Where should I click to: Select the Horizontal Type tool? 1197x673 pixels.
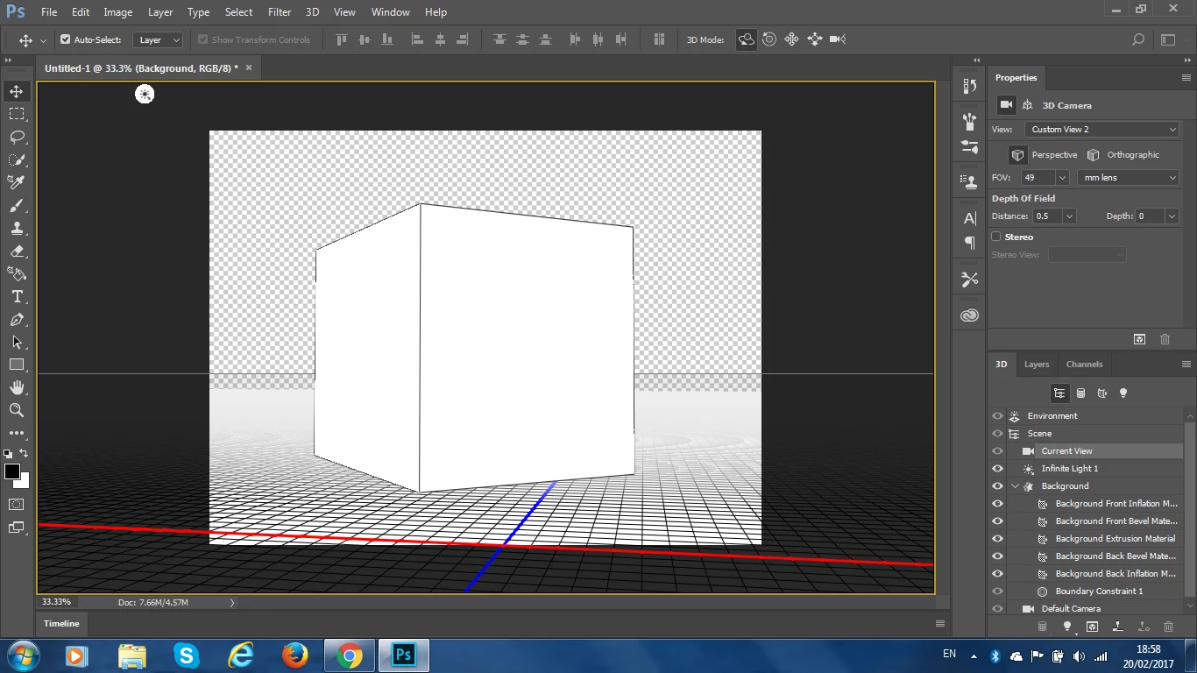tap(17, 296)
